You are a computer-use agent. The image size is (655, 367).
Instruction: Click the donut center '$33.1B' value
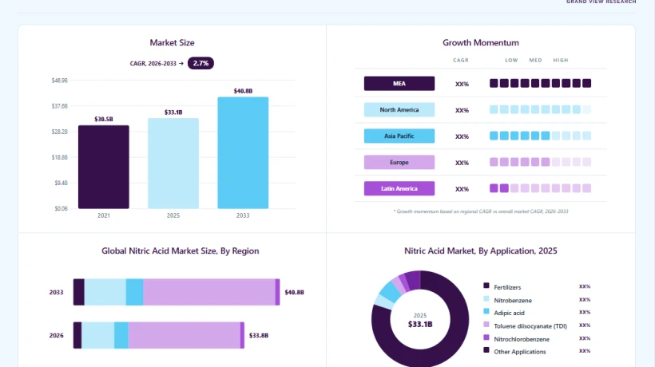[x=420, y=324]
